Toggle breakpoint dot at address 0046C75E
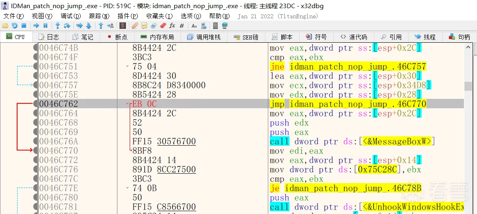 35,95
